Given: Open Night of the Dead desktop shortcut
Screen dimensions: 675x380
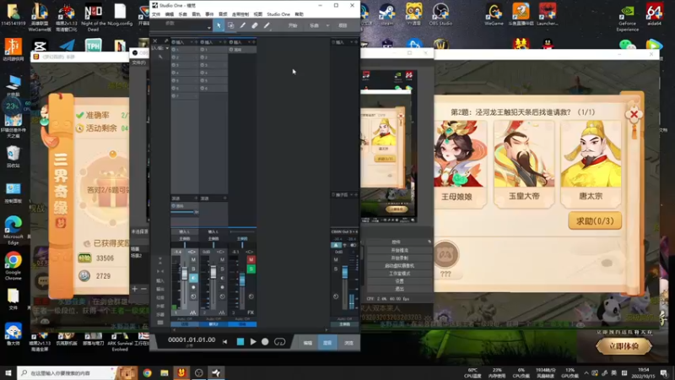Looking at the screenshot, I should pos(94,17).
